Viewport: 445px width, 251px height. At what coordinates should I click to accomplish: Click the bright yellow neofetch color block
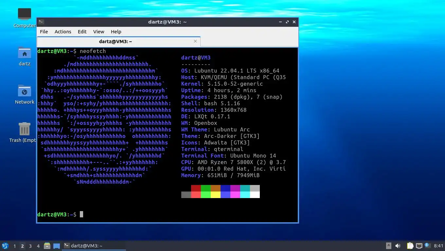pos(216,195)
